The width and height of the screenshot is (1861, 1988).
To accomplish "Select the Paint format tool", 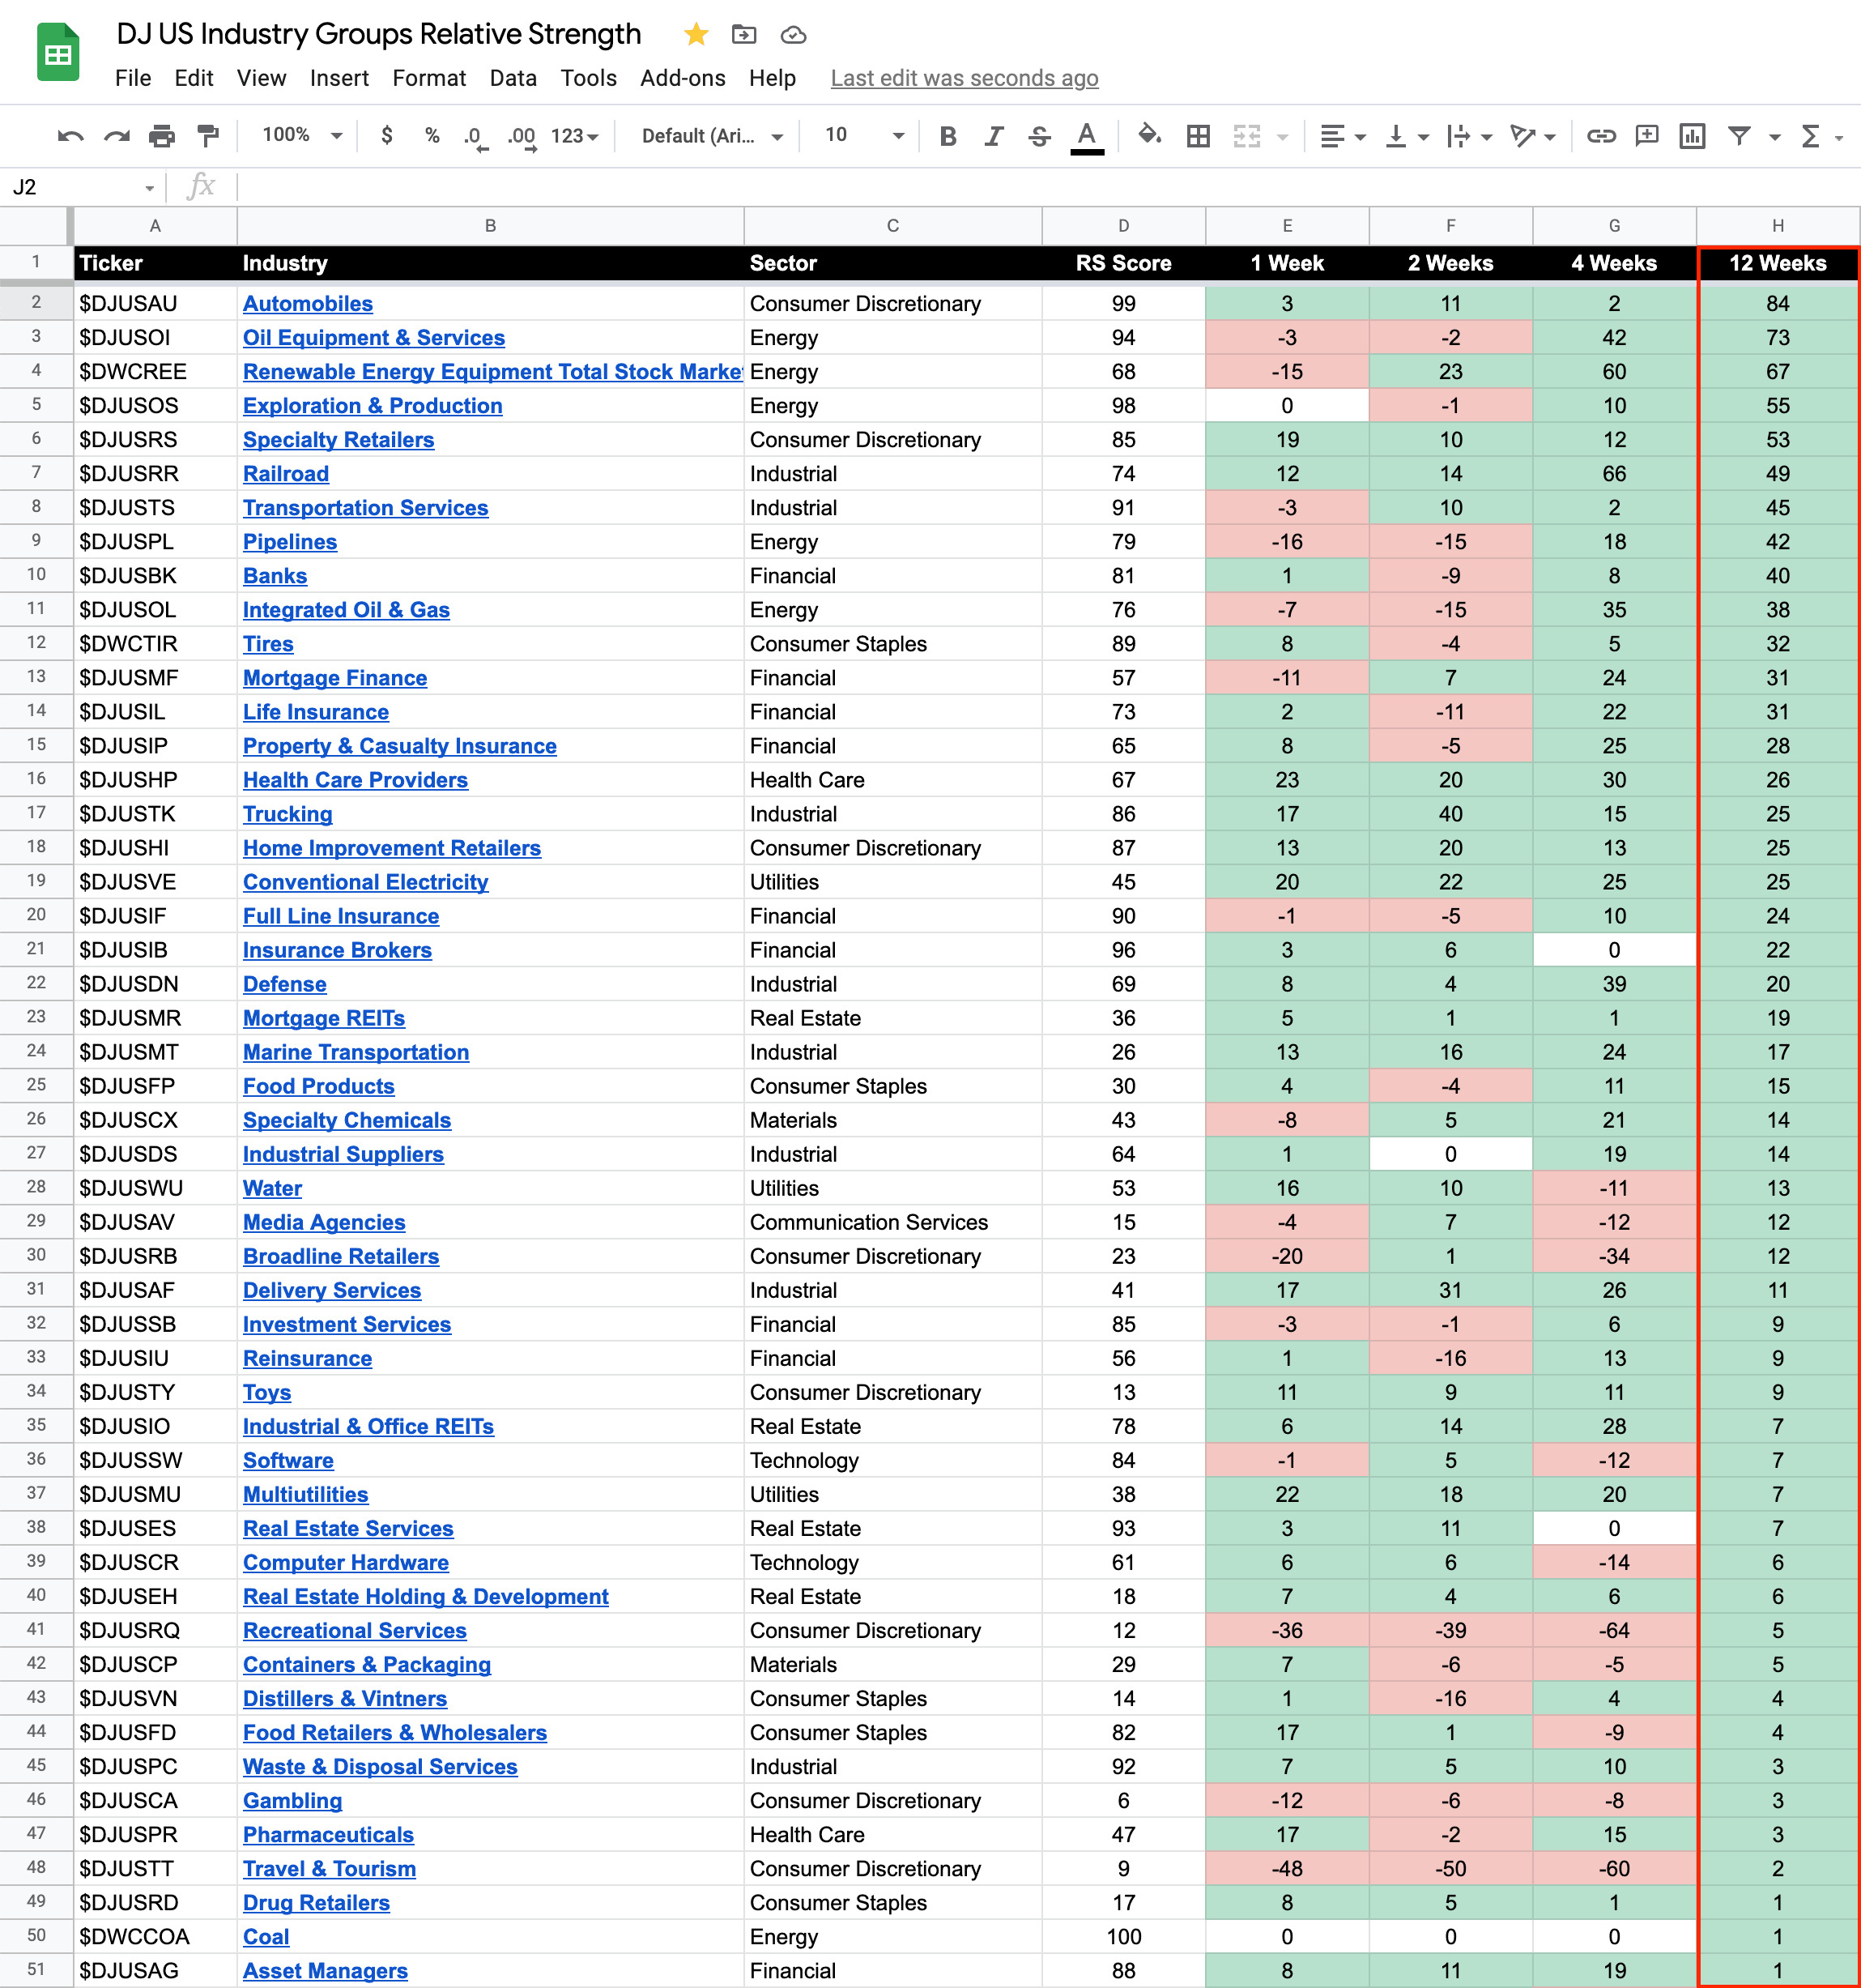I will (208, 136).
